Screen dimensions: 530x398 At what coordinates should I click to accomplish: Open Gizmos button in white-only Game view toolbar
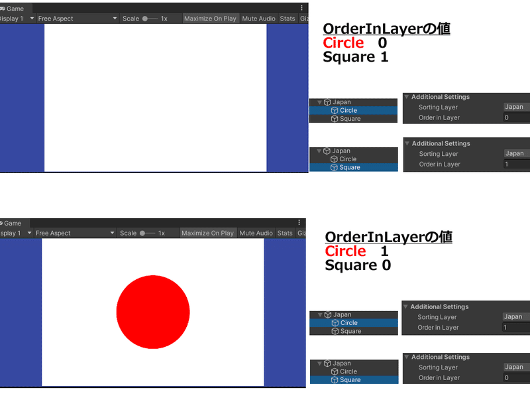pos(304,19)
